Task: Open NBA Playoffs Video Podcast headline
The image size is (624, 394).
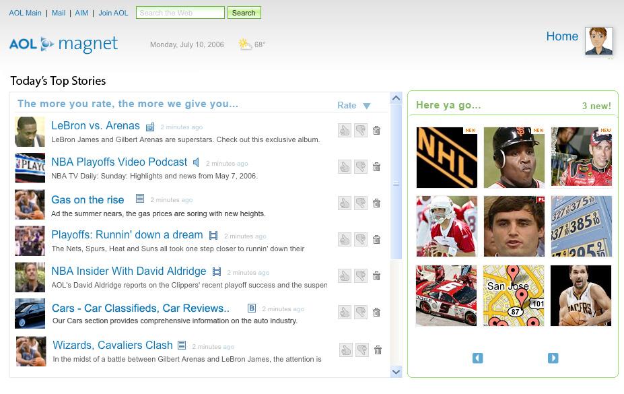Action: pos(119,162)
